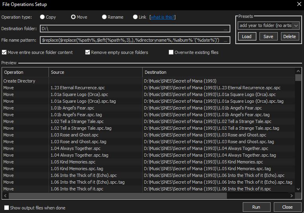Select source '1.05 Kind Memories.spc.tag'

pos(77,169)
